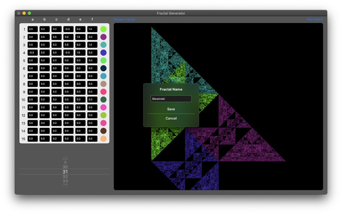
Task: Open the row 15 peach color swatch
Action: [x=103, y=139]
